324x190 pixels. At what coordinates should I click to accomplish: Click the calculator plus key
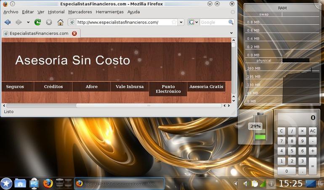[x=313, y=151]
